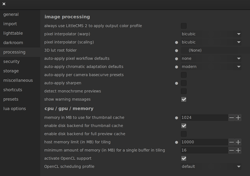Open OpenCL scheduling profile dropdown
Image resolution: width=250 pixels, height=176 pixels.
pyautogui.click(x=211, y=167)
